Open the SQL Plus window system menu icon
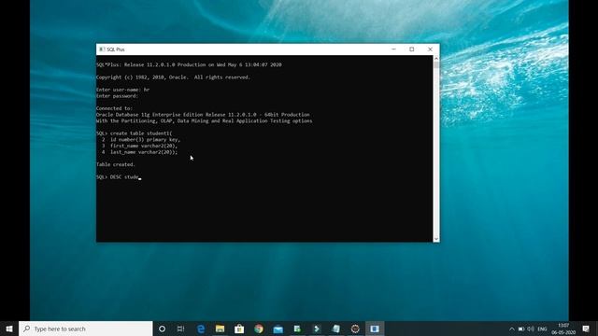The width and height of the screenshot is (598, 336). [x=102, y=49]
